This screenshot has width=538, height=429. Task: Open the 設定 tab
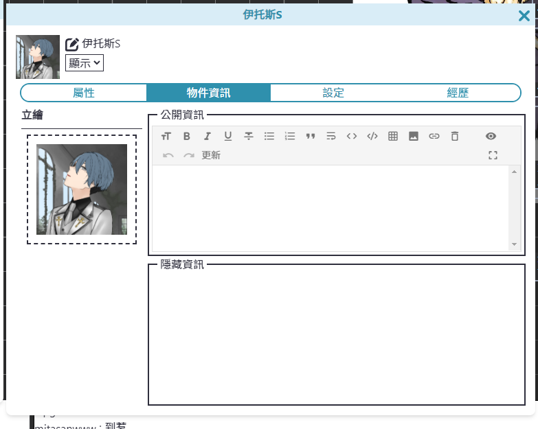coord(333,93)
